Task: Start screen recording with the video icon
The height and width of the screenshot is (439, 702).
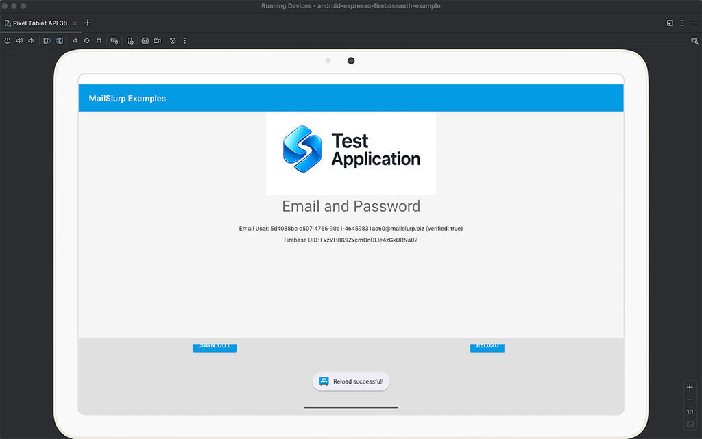Action: click(x=157, y=40)
